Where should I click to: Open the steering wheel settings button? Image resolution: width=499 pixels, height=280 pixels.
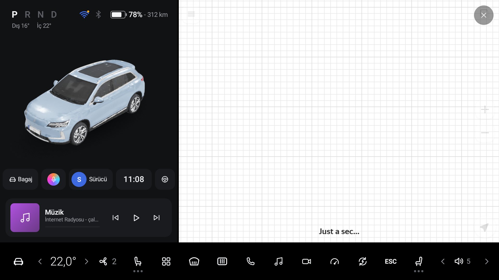[165, 179]
